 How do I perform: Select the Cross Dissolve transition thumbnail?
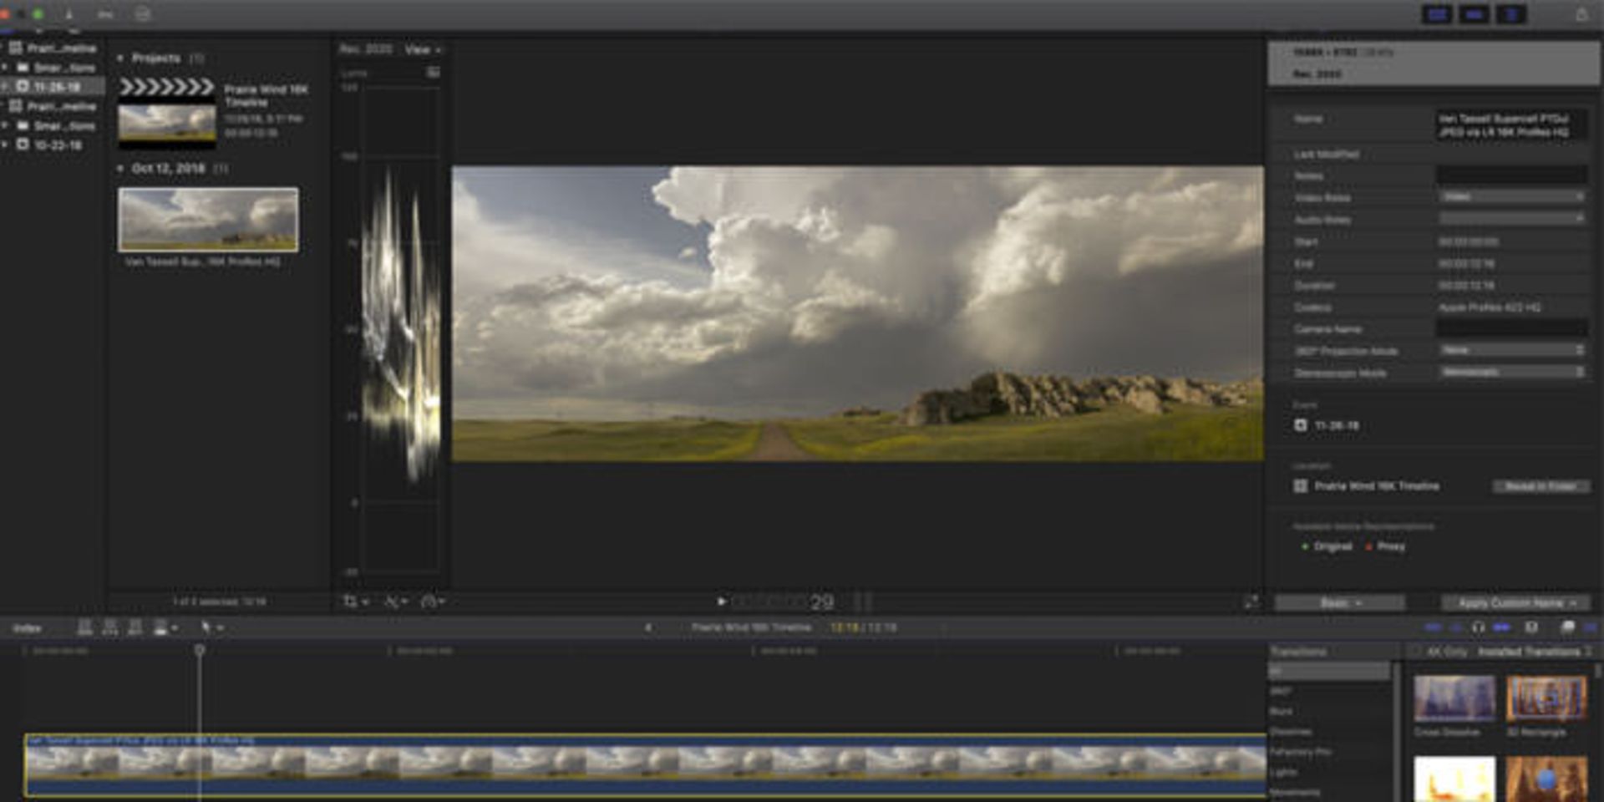tap(1454, 699)
